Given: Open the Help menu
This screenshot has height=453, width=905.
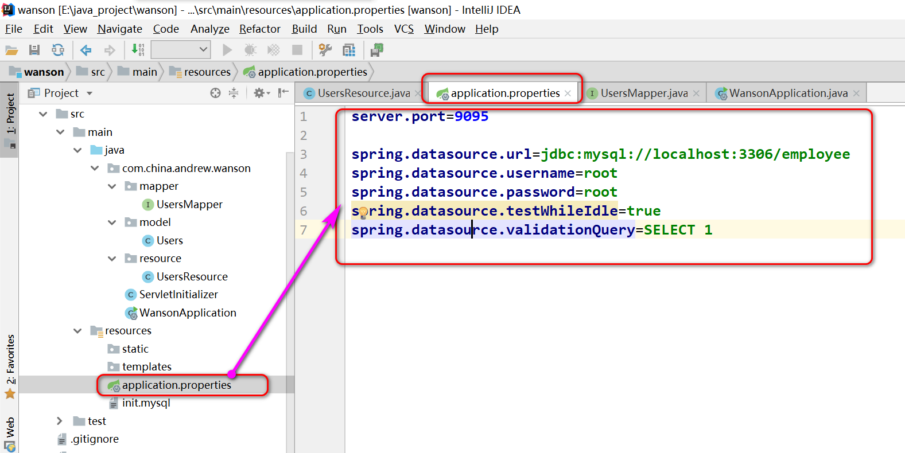Looking at the screenshot, I should pyautogui.click(x=487, y=29).
